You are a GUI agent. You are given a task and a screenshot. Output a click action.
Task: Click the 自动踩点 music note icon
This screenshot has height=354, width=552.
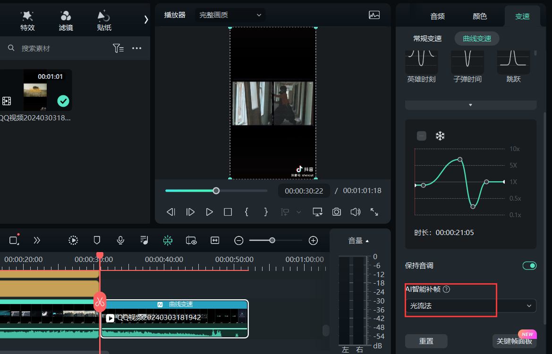(x=144, y=240)
